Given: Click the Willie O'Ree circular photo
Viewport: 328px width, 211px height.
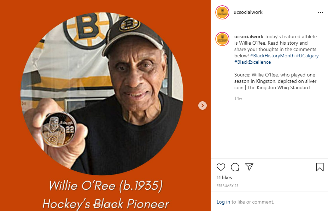Looking at the screenshot, I should point(102,94).
